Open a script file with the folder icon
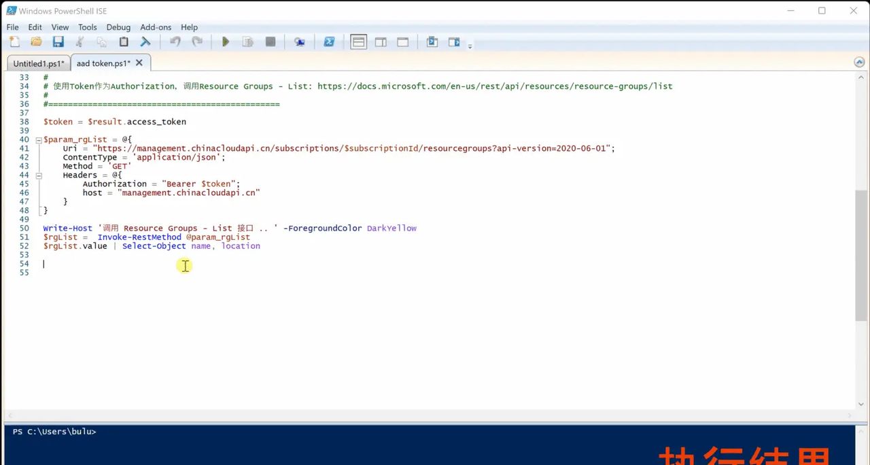Screen dimensions: 870x465 click(36, 42)
